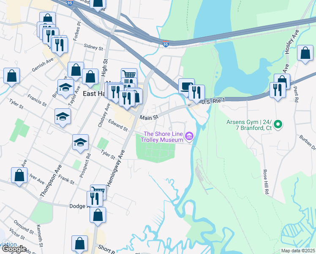Click Arsens Gym Branford text label
The width and height of the screenshot is (316, 254).
click(249, 125)
